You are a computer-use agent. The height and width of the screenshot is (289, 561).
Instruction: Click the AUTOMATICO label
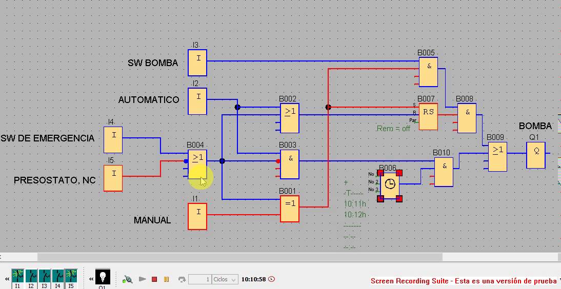(x=149, y=100)
